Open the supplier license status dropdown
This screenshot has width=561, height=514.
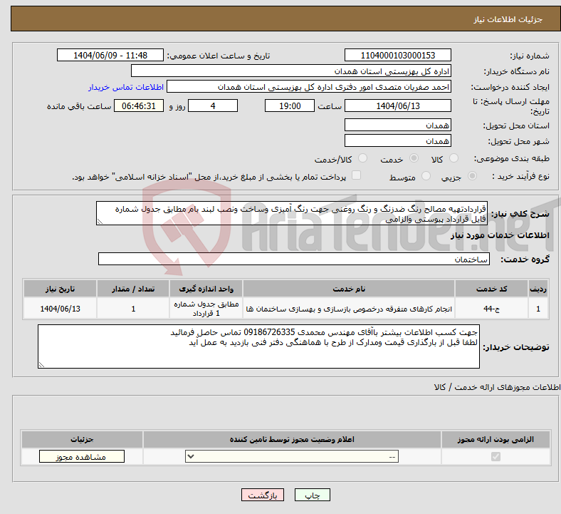292,457
